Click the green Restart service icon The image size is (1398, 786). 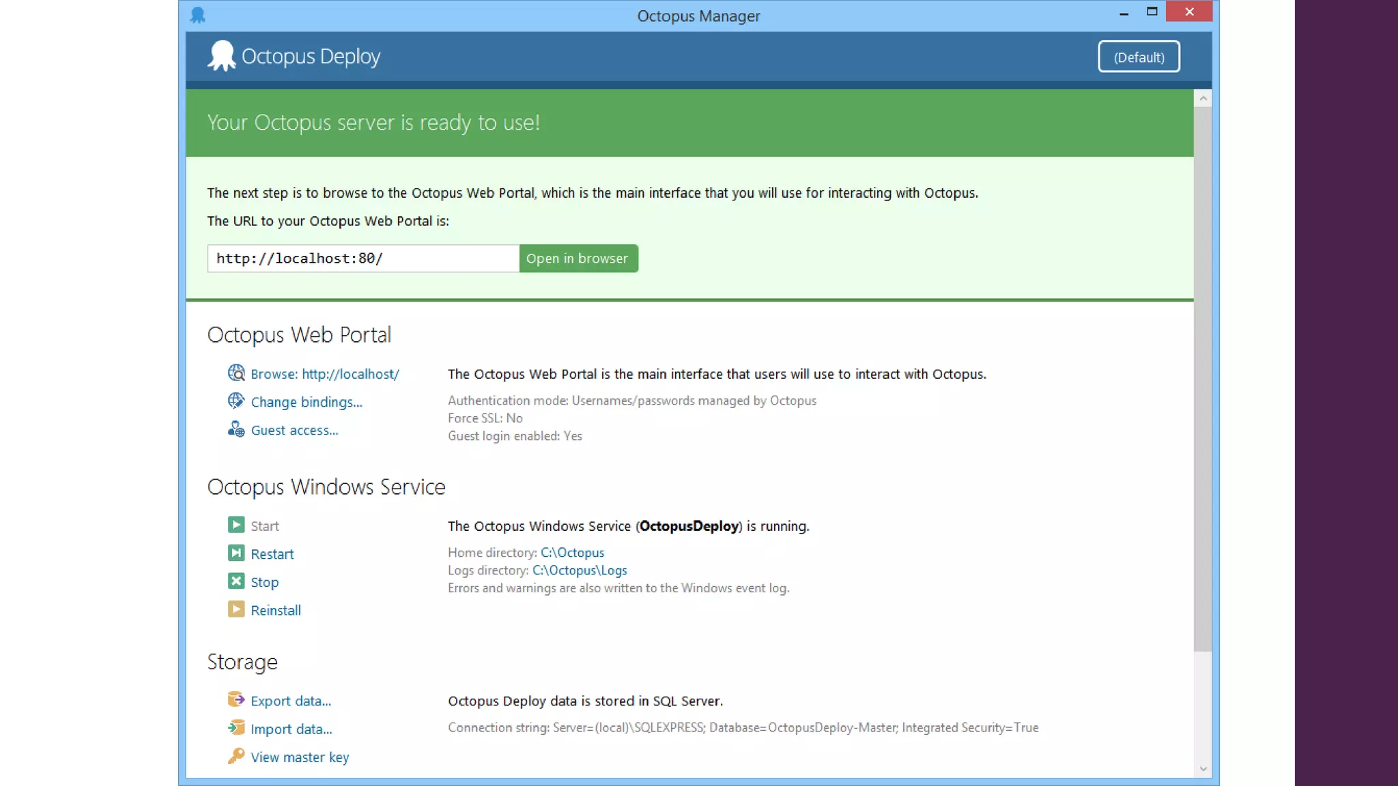coord(236,553)
